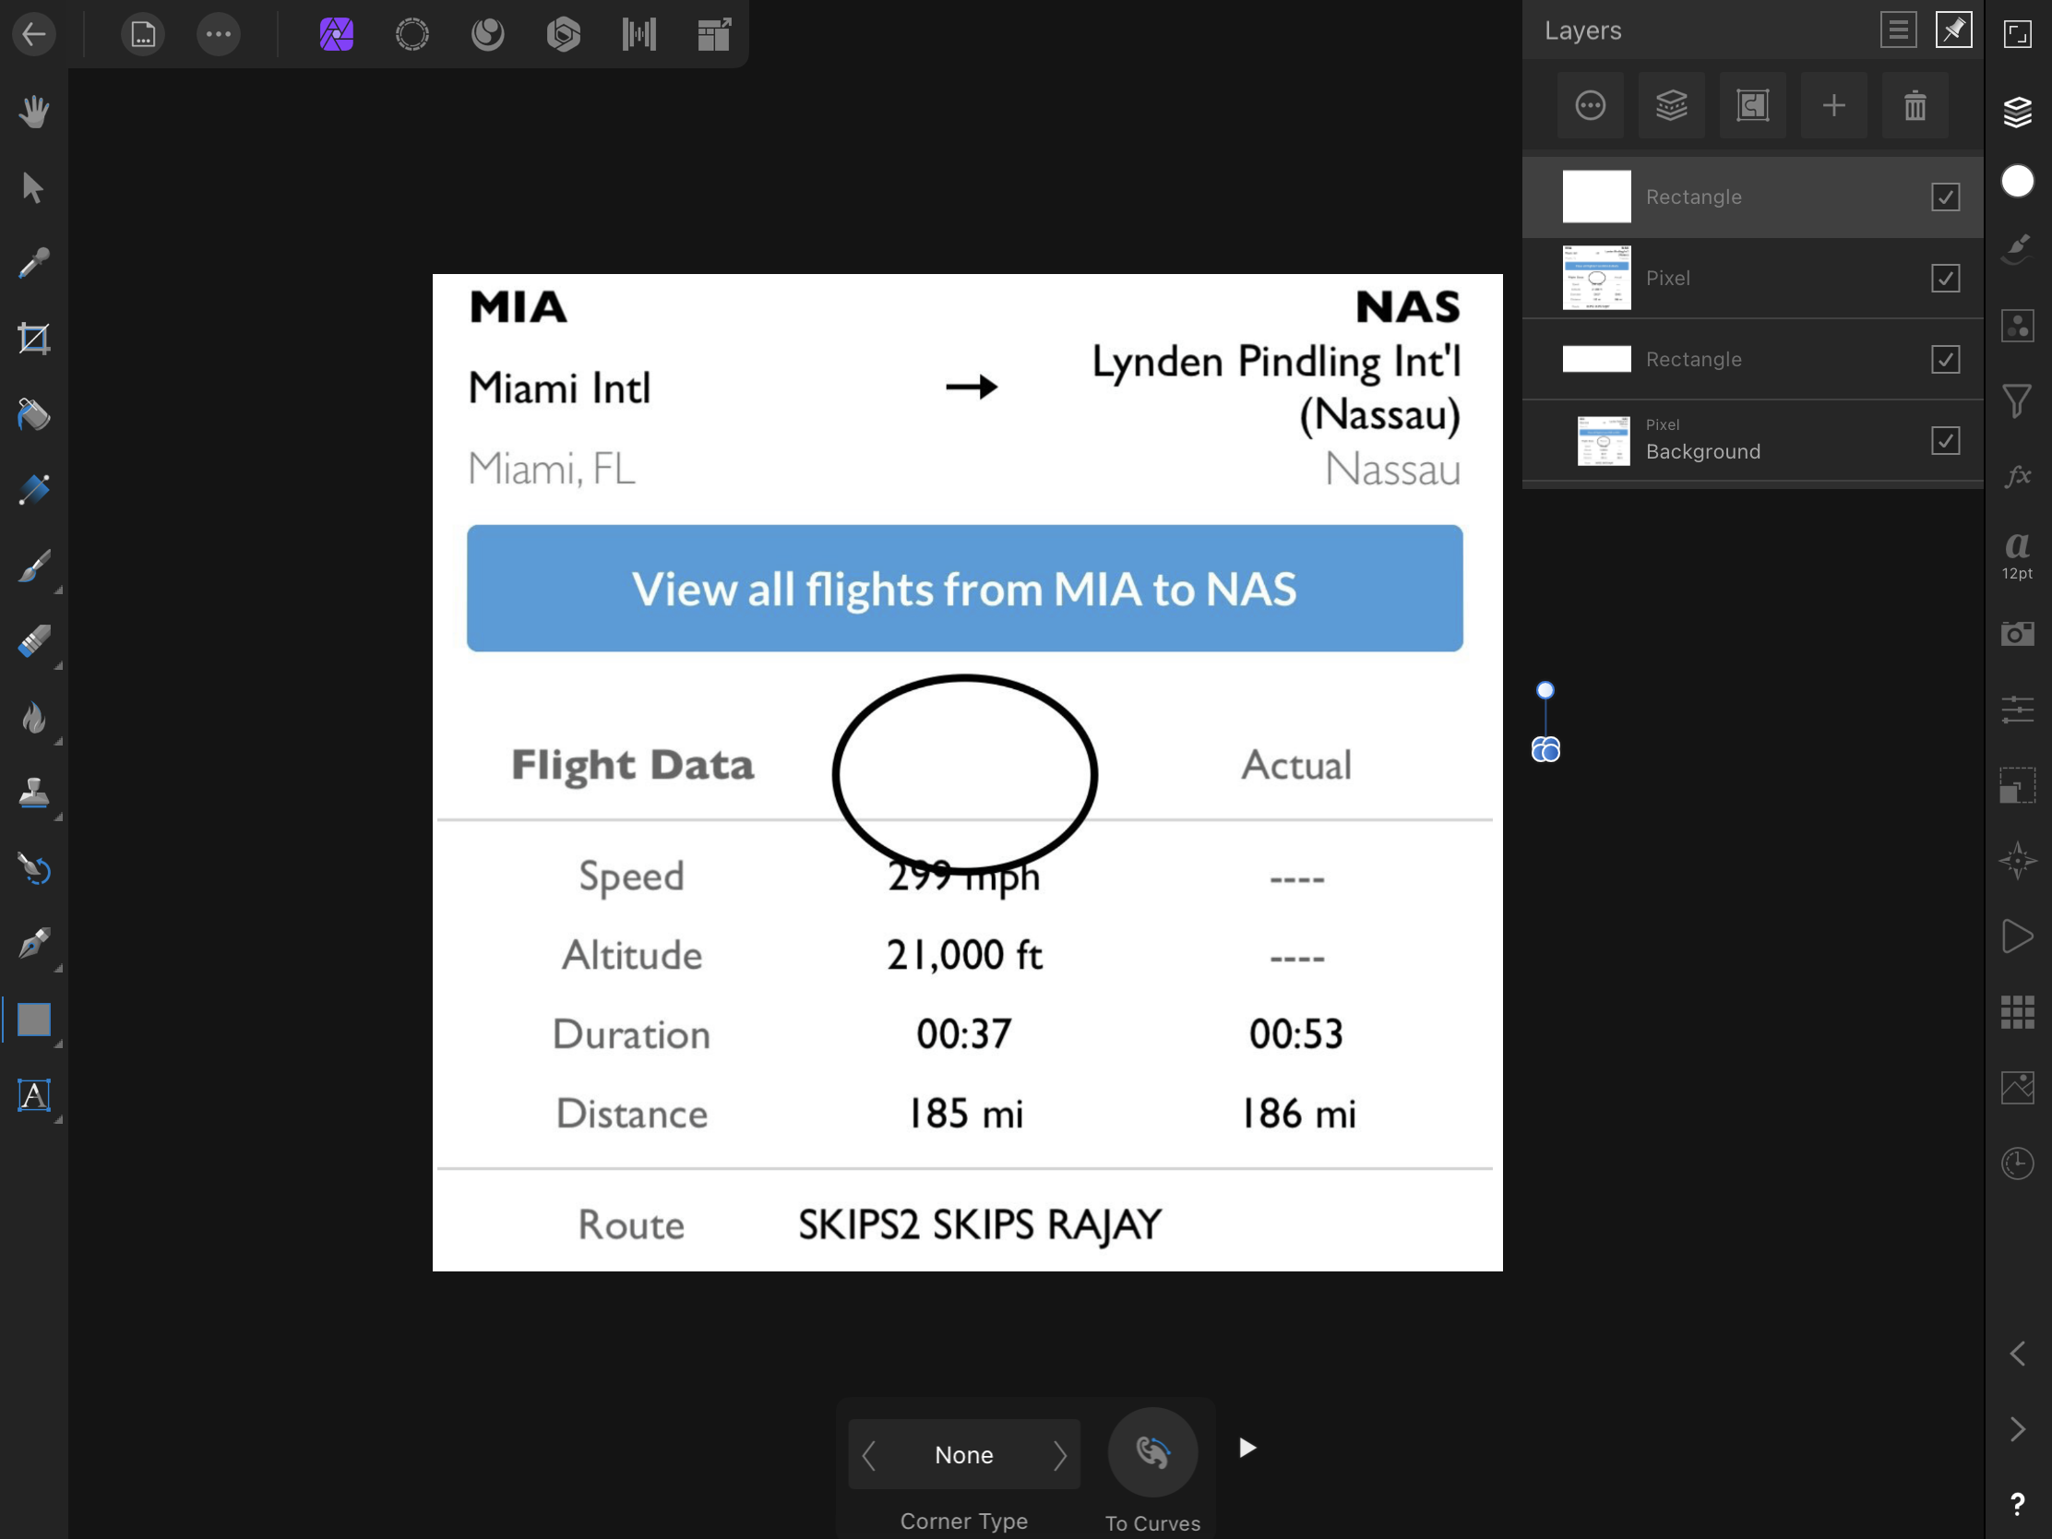Open the Library grid studio
The image size is (2052, 1539).
pos(2018,1012)
